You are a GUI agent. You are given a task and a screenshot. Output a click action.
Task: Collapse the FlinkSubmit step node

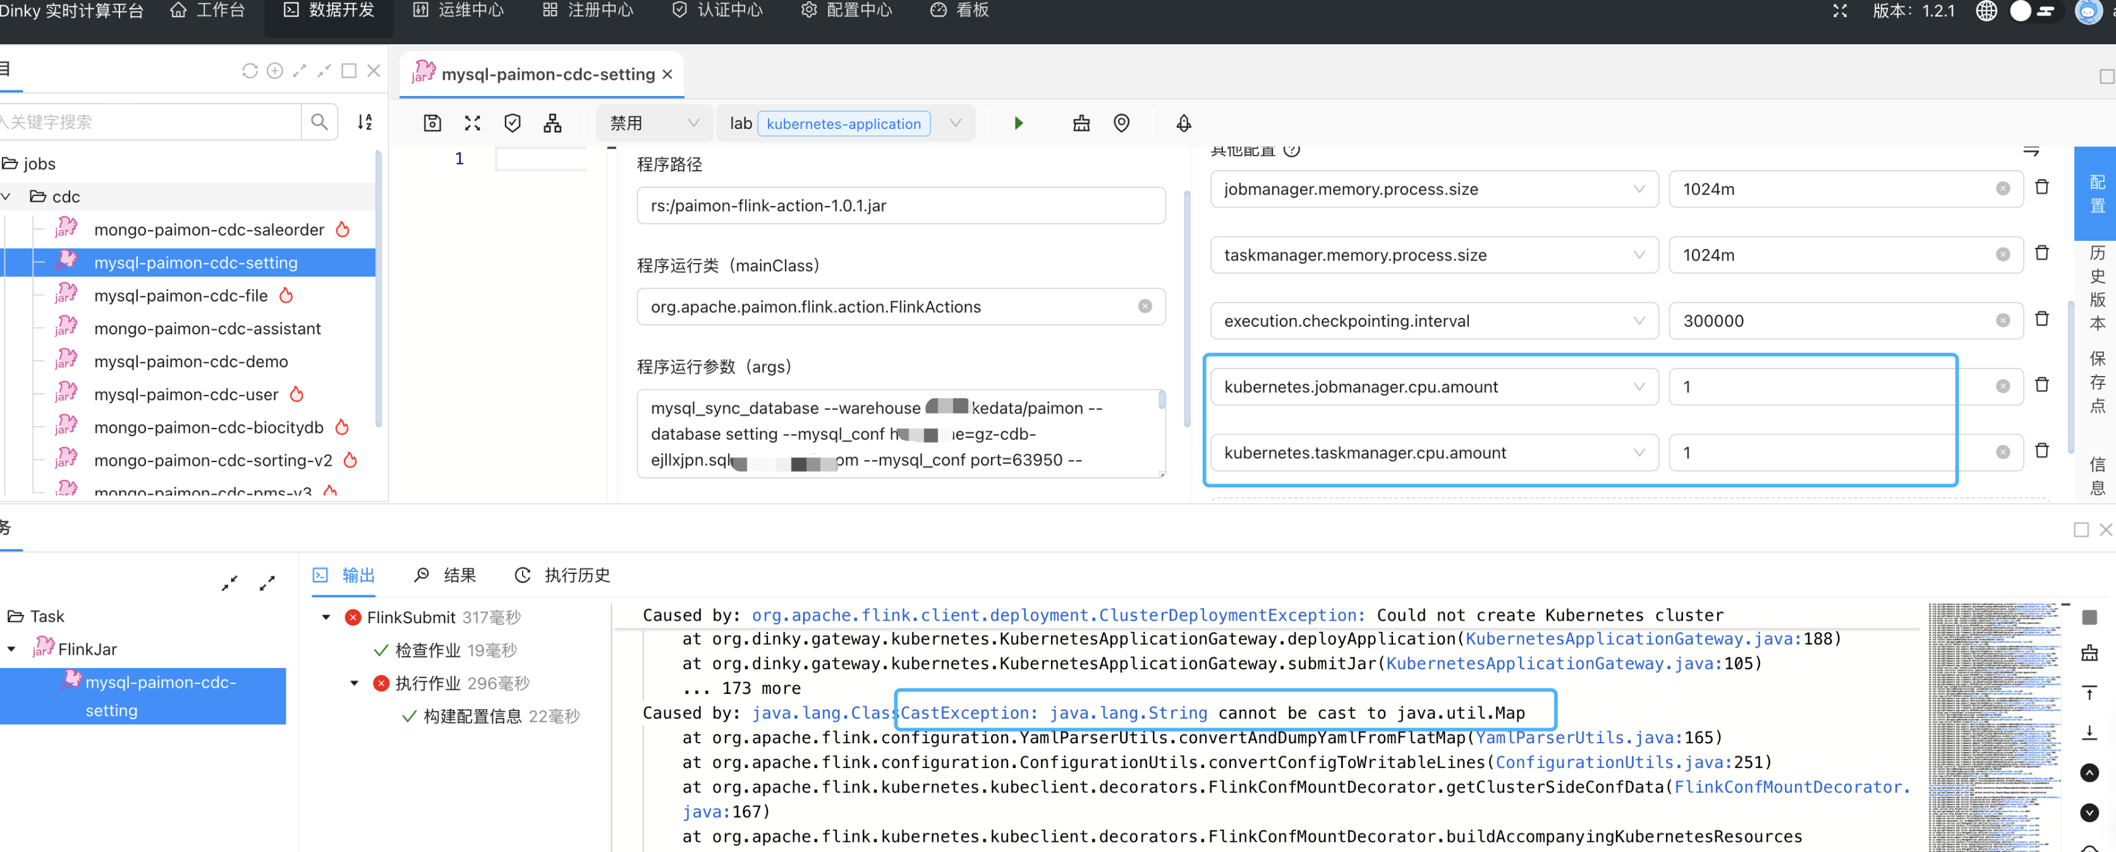pyautogui.click(x=326, y=617)
